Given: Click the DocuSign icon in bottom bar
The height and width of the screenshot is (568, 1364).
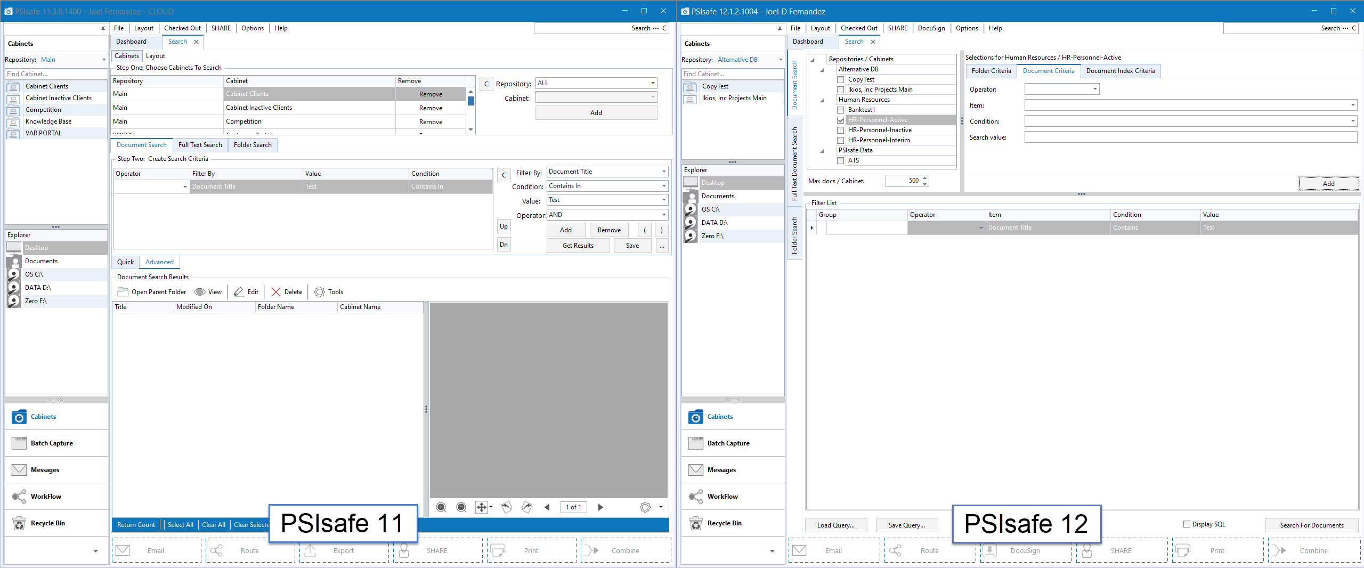Looking at the screenshot, I should click(x=989, y=550).
